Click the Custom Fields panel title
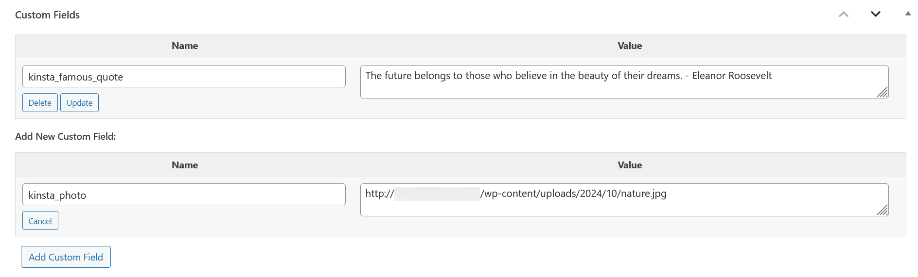The width and height of the screenshot is (918, 277). (48, 15)
